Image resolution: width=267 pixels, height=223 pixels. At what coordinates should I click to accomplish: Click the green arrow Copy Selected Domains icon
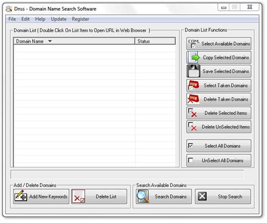194,58
